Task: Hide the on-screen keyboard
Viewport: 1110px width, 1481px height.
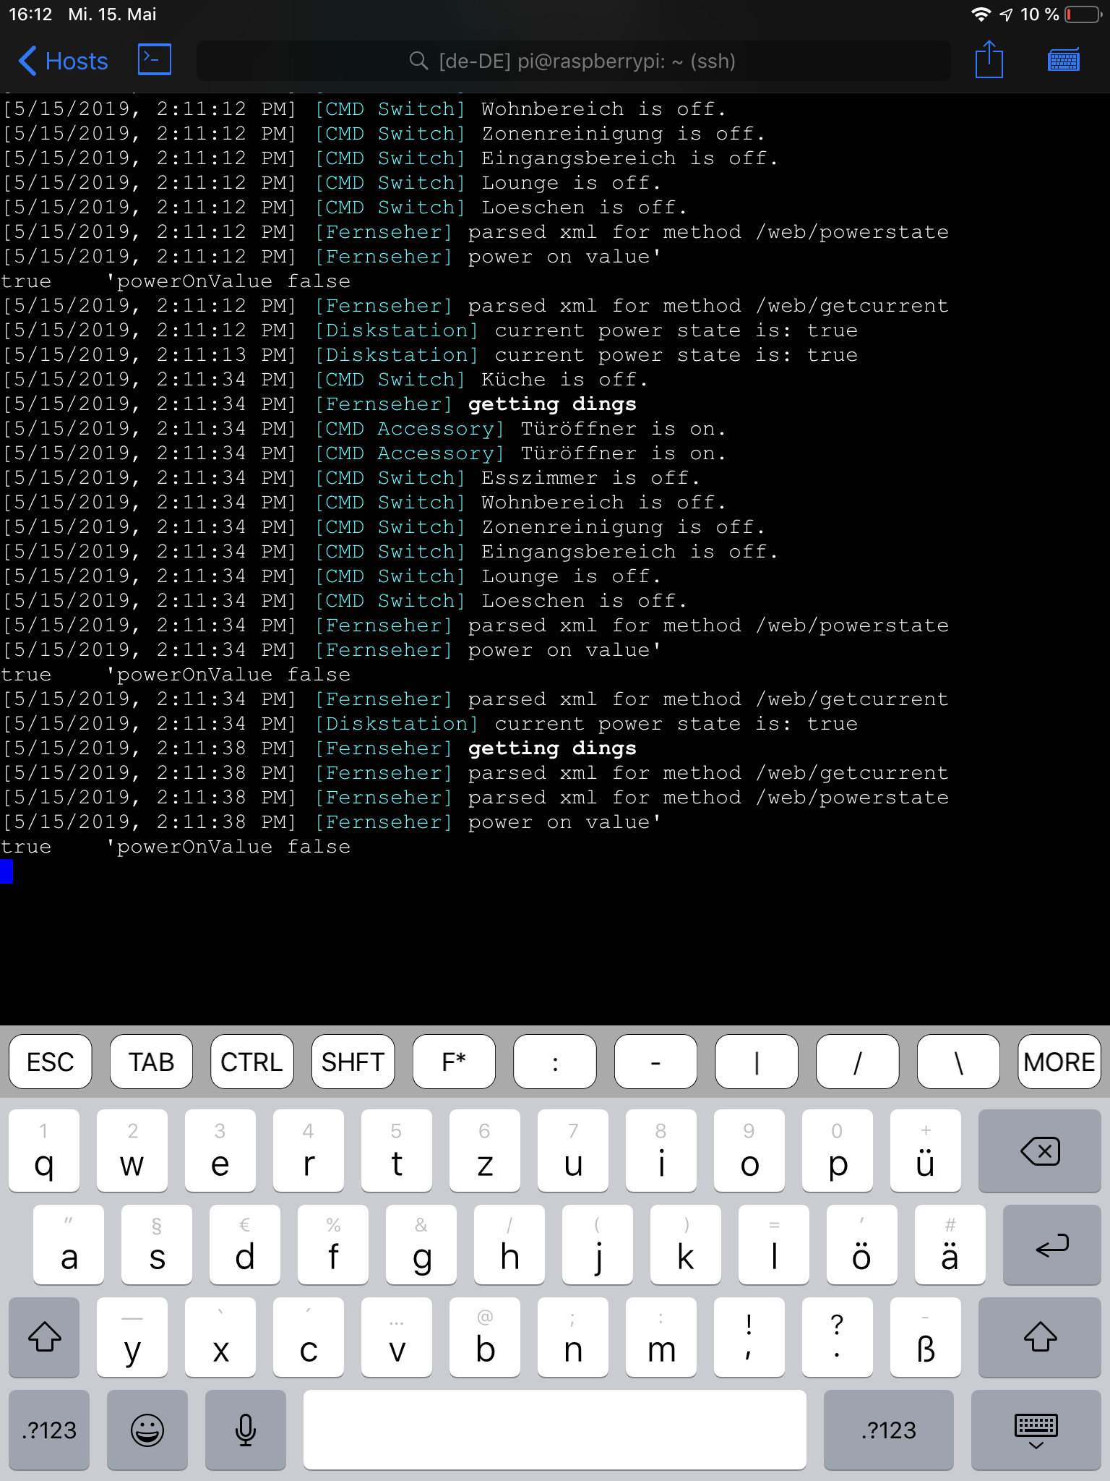Action: [1036, 1430]
